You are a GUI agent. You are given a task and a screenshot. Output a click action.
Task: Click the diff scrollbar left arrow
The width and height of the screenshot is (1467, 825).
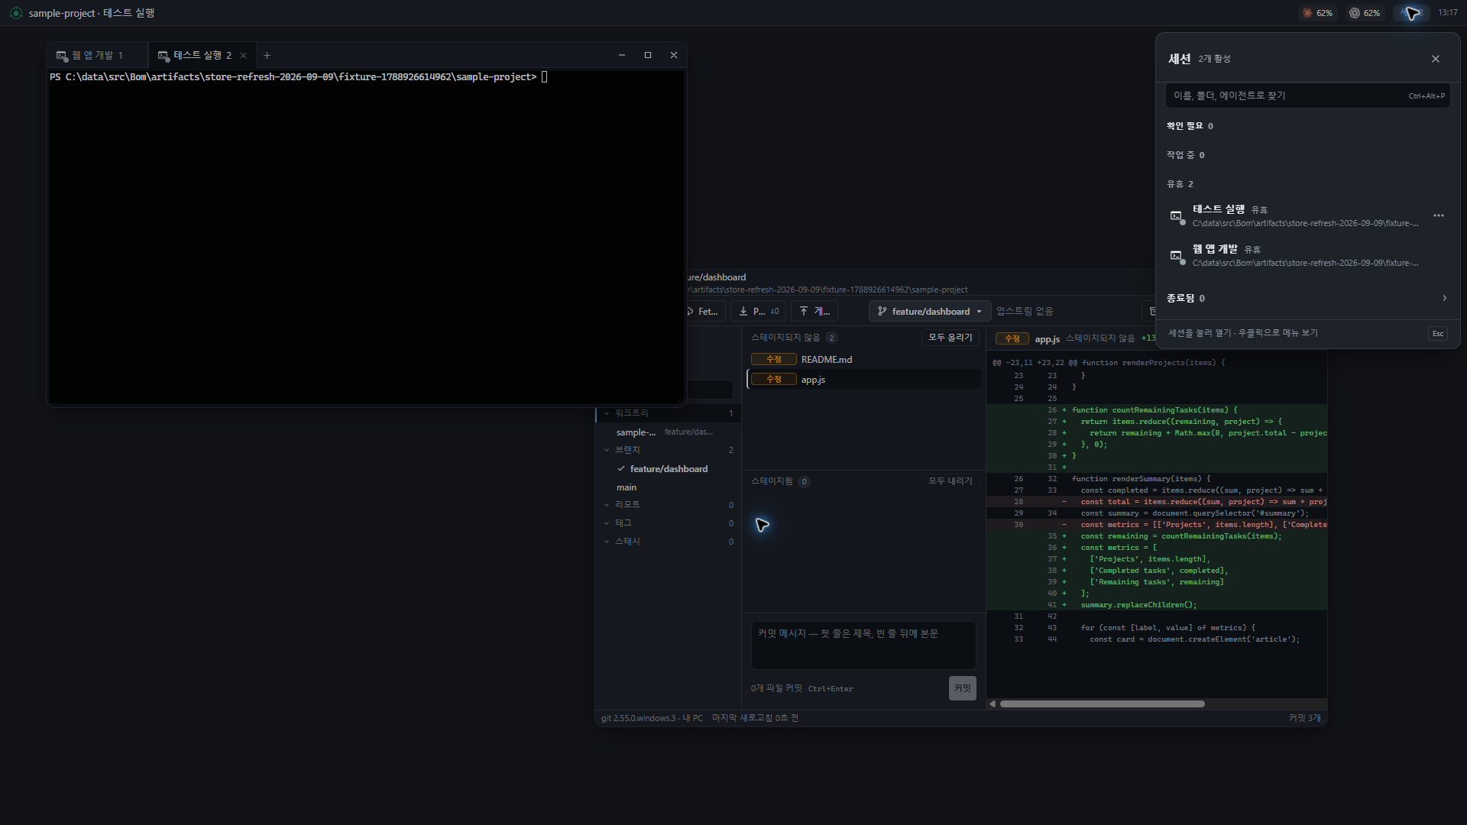(993, 704)
